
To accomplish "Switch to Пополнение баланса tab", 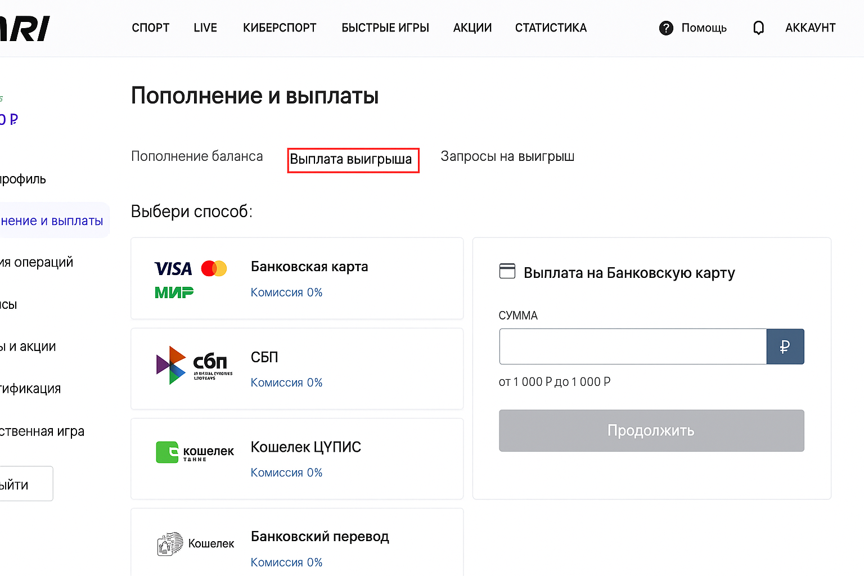I will pyautogui.click(x=197, y=156).
